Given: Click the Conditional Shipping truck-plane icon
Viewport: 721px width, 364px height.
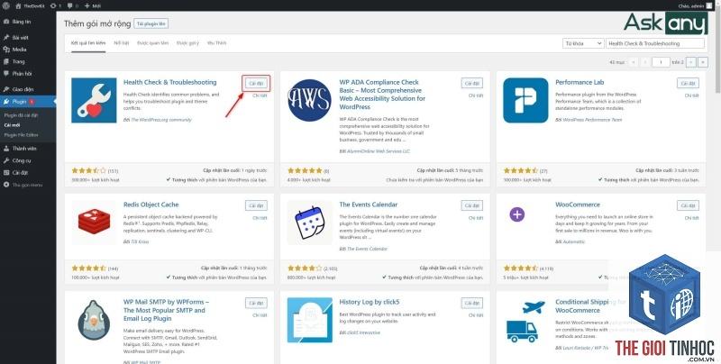Looking at the screenshot, I should [x=525, y=322].
